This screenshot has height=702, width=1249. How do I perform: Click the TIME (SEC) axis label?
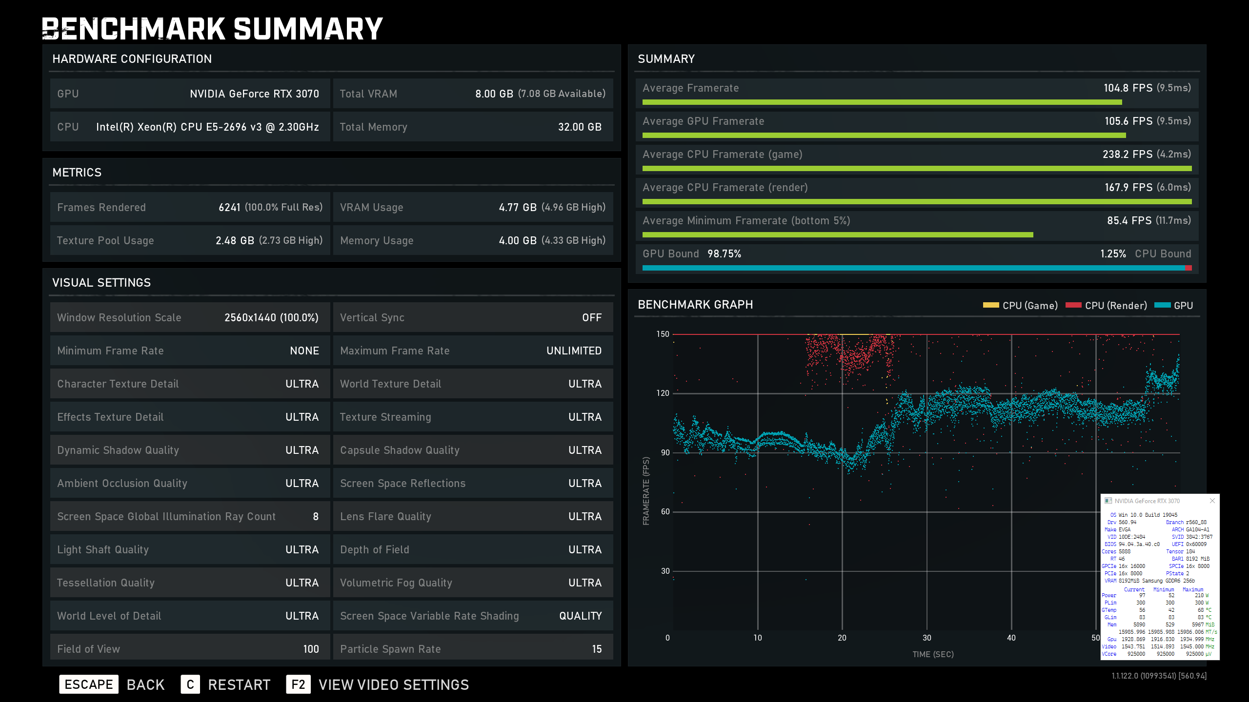(x=933, y=654)
